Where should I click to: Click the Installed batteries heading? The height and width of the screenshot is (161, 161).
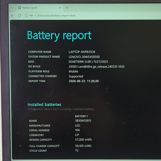[x=45, y=104]
